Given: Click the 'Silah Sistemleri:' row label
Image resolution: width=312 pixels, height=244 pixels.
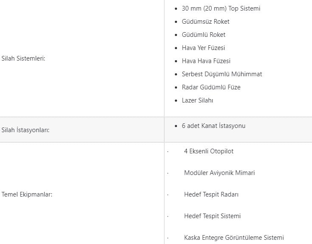Looking at the screenshot, I should point(23,58).
